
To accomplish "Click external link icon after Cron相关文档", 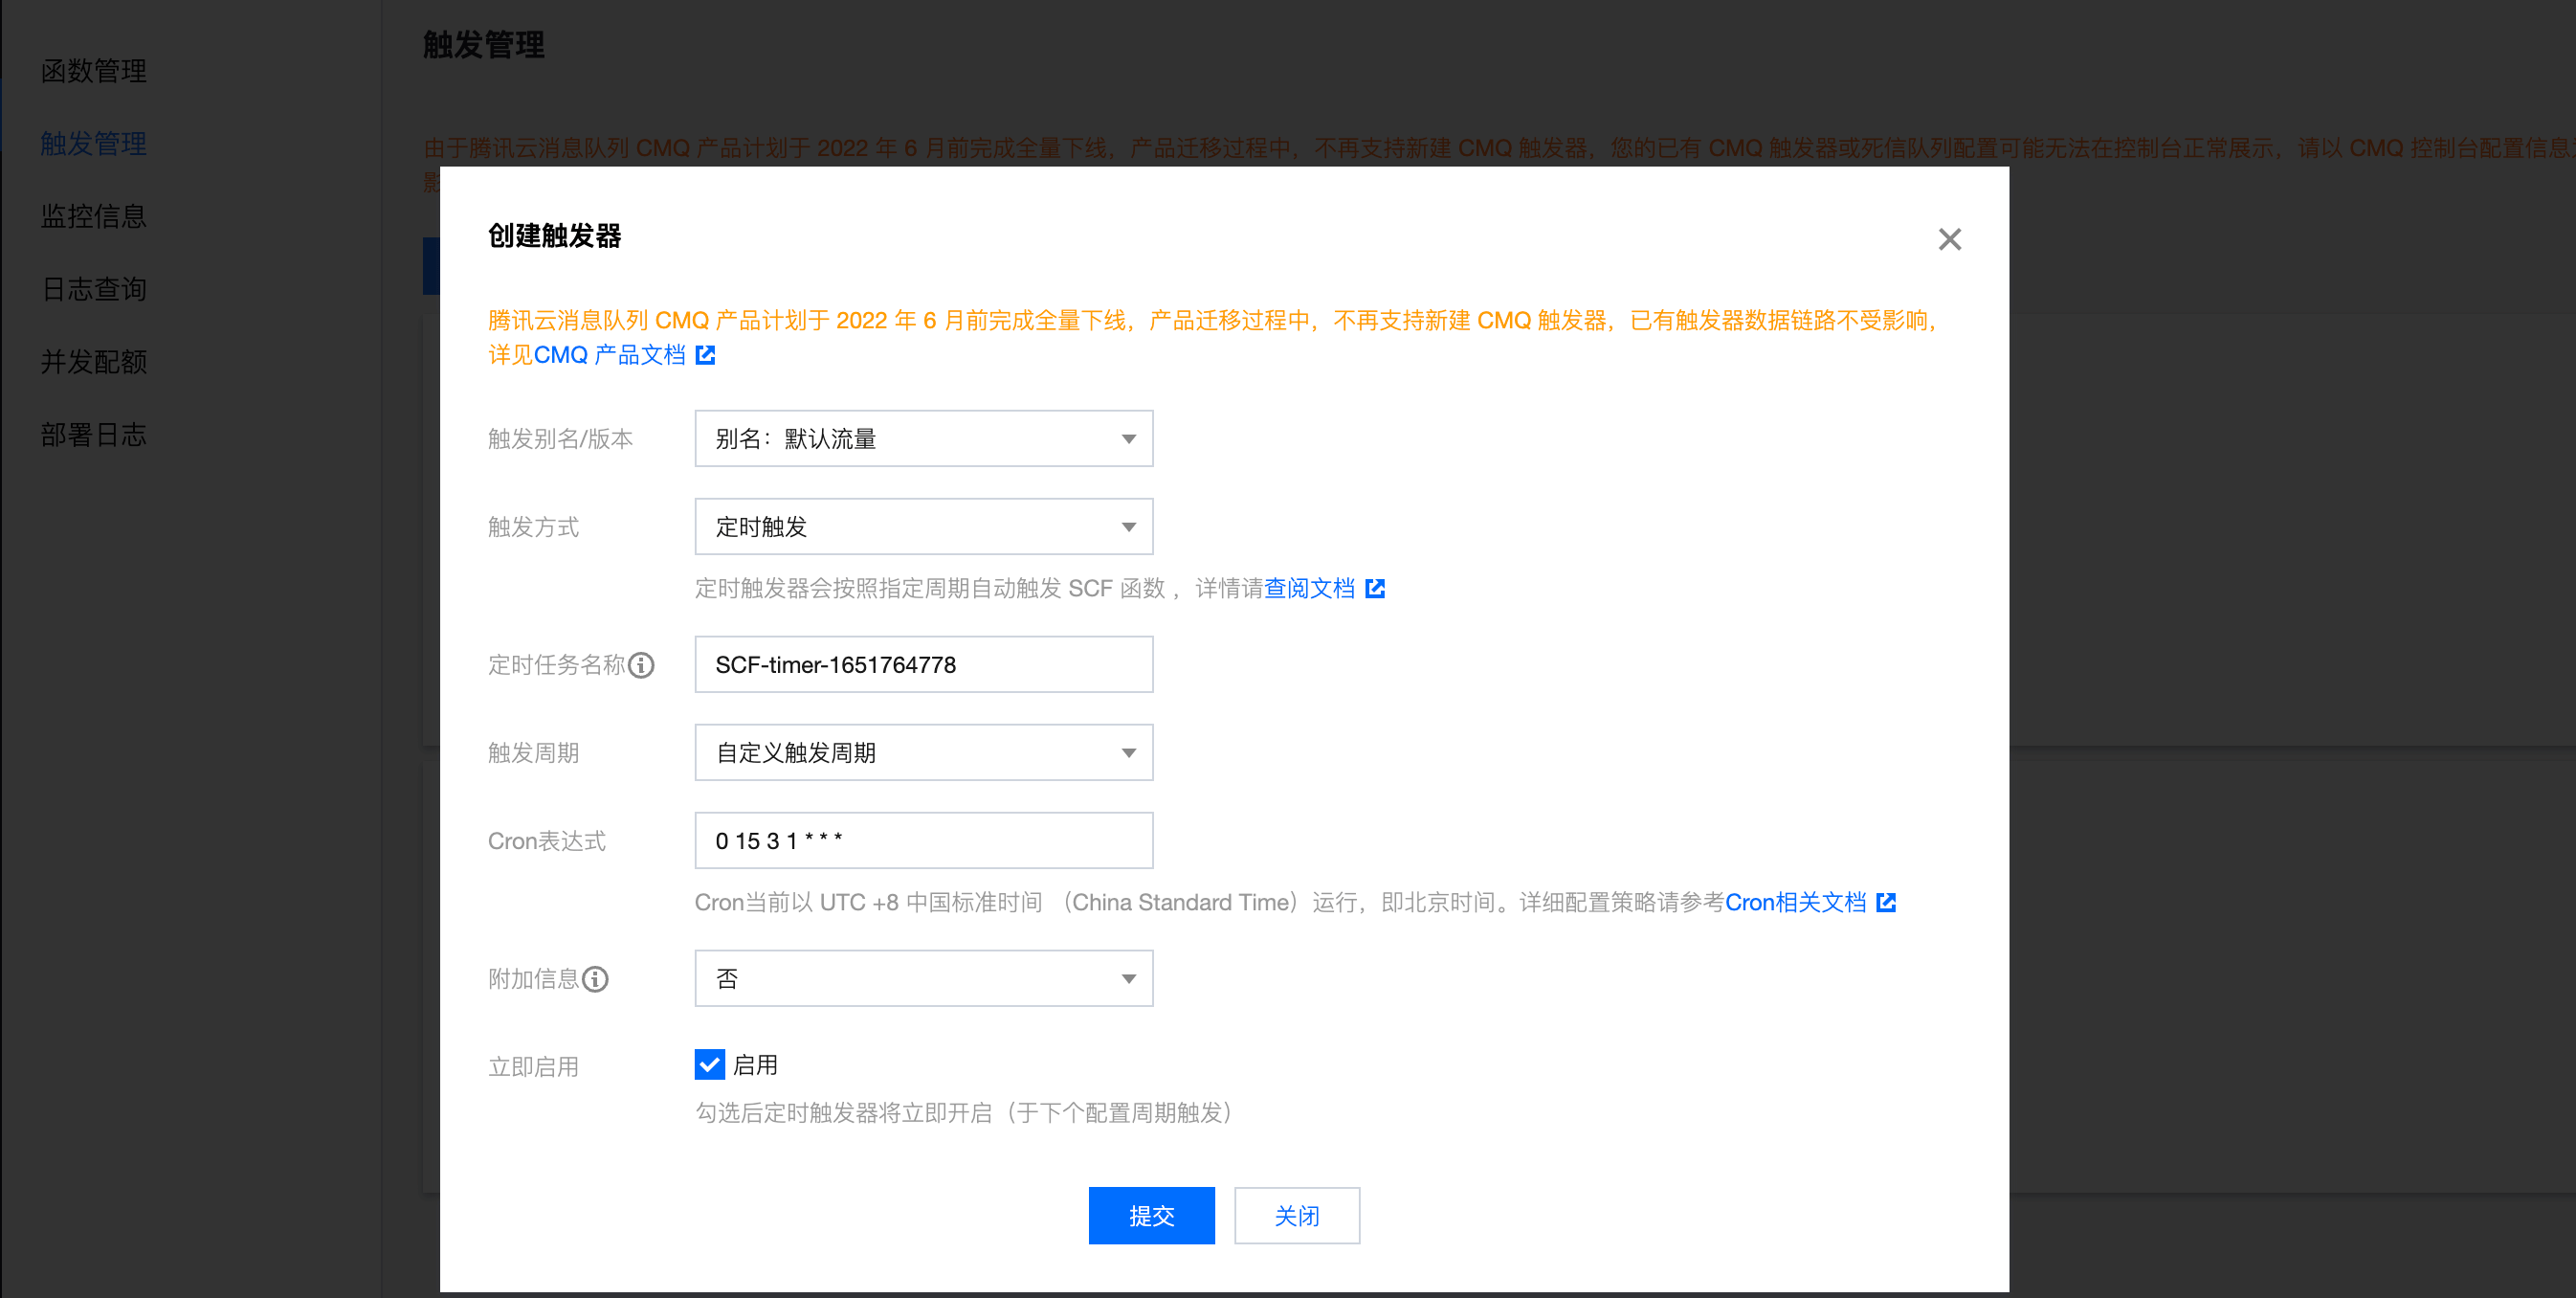I will click(x=1886, y=902).
